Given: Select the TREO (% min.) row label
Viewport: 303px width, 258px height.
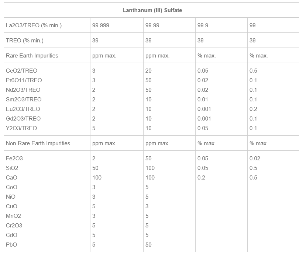Looking at the screenshot, I should (25, 41).
